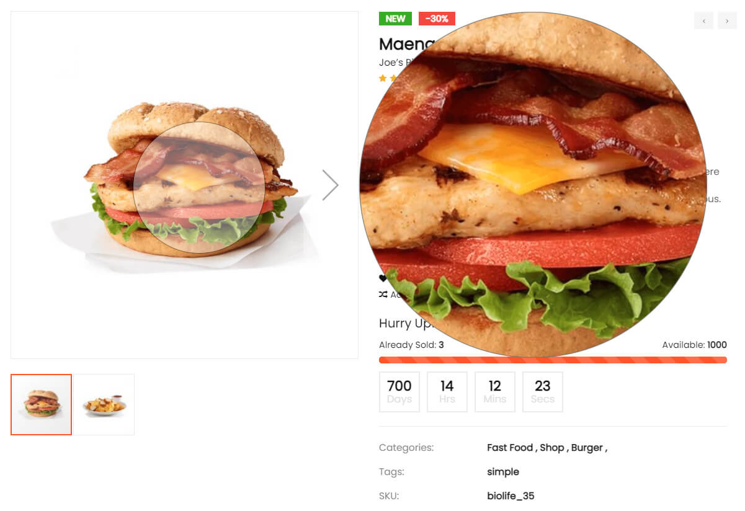The height and width of the screenshot is (511, 745).
Task: Click the green NEW badge
Action: [395, 19]
